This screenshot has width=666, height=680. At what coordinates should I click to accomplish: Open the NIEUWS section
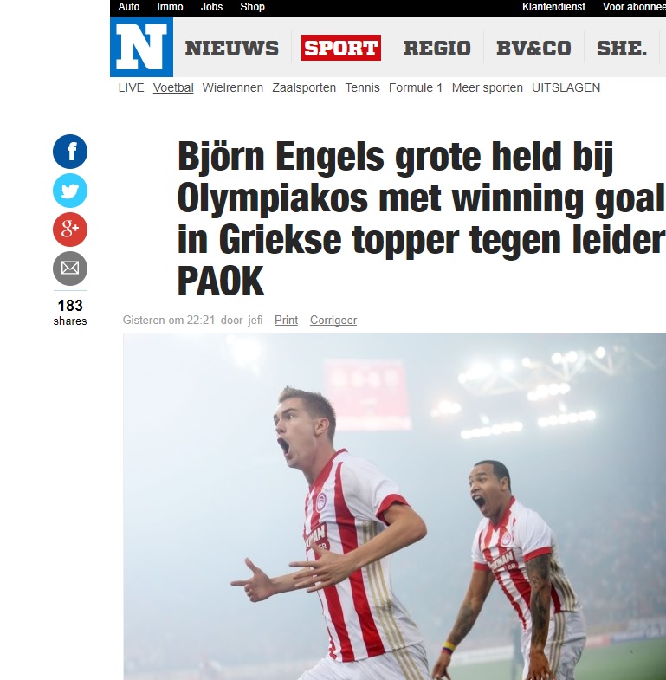coord(232,48)
